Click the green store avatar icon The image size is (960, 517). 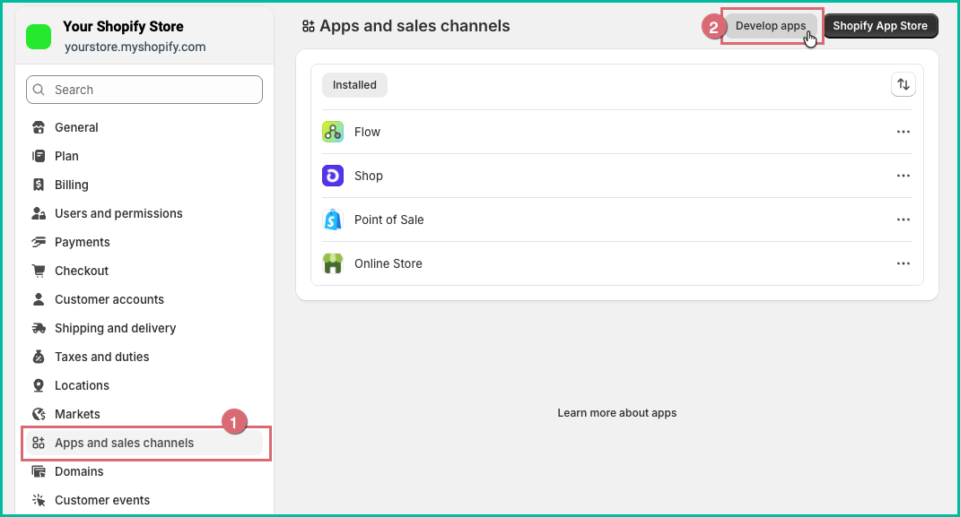pos(39,37)
